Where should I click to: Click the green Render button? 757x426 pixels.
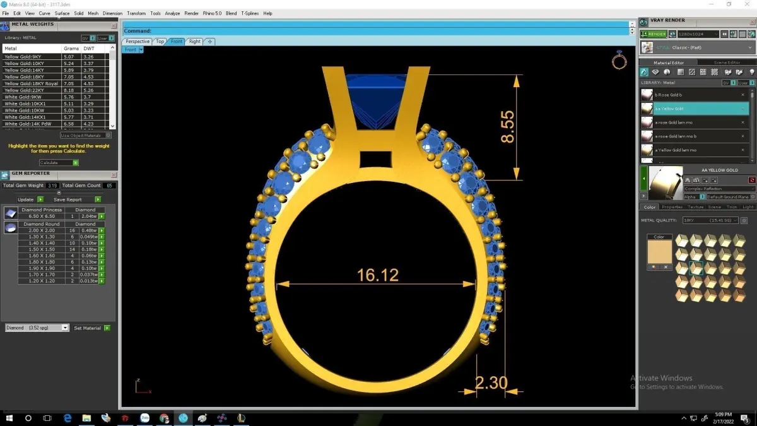(653, 34)
